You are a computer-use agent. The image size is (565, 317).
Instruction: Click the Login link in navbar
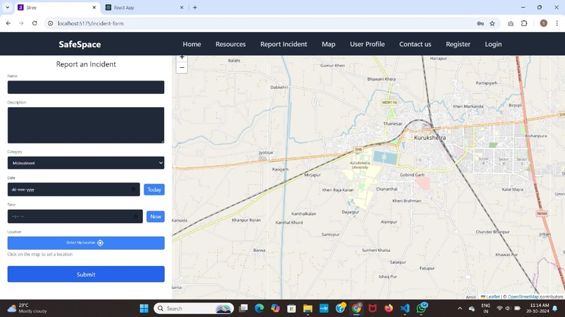click(493, 44)
